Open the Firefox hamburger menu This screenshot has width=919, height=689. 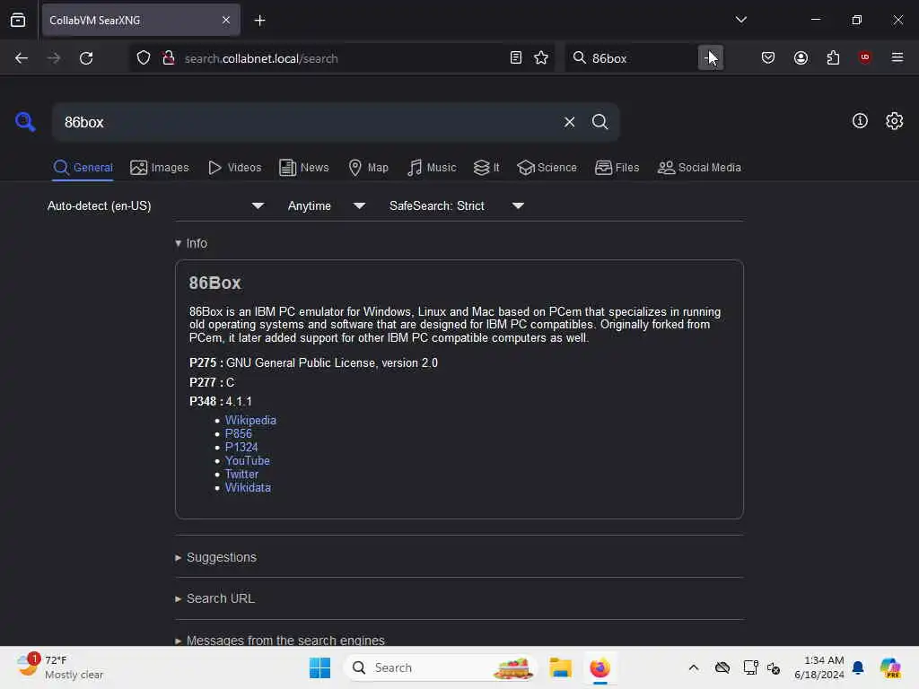coord(897,57)
